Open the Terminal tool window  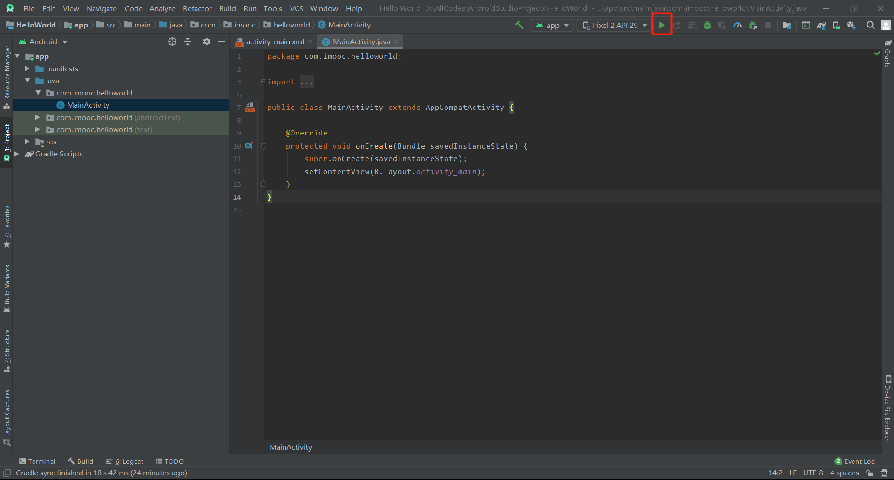pos(37,461)
